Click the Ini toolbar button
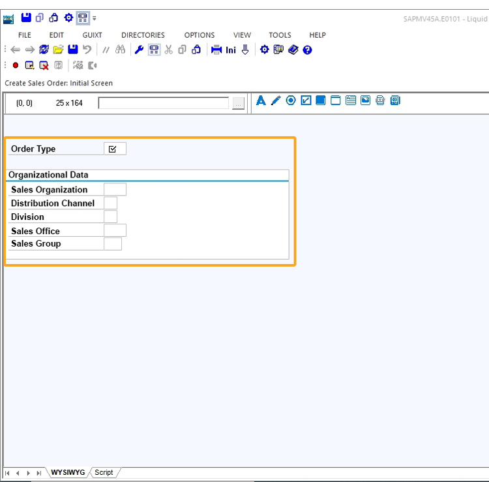The image size is (489, 482). [x=231, y=50]
